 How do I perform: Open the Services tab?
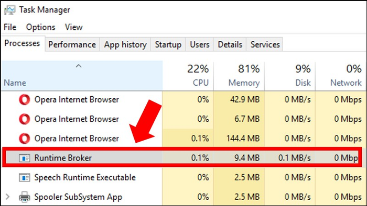[x=265, y=44]
